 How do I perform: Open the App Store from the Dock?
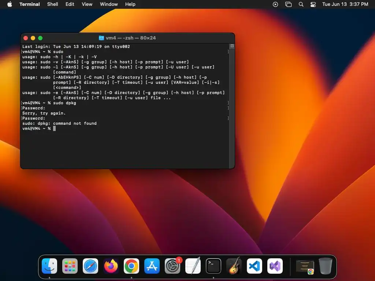coord(152,266)
